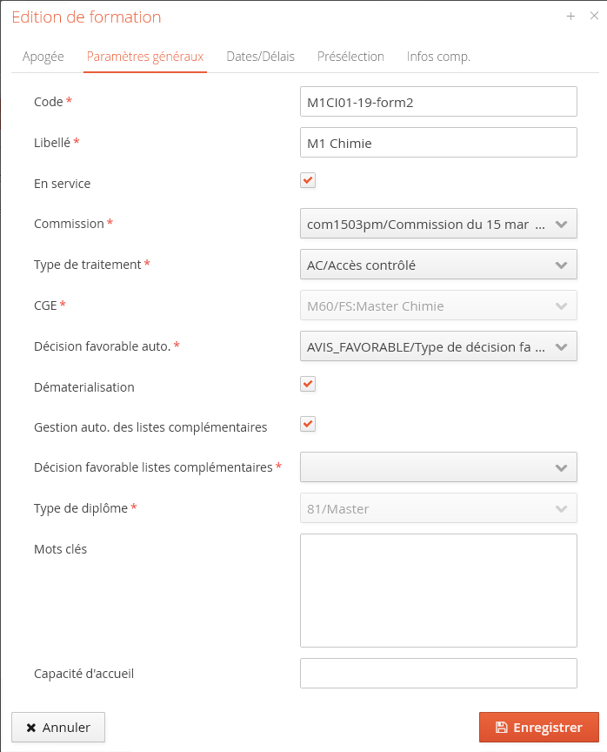This screenshot has height=752, width=607.
Task: Toggle the En service checkbox
Action: 308,180
